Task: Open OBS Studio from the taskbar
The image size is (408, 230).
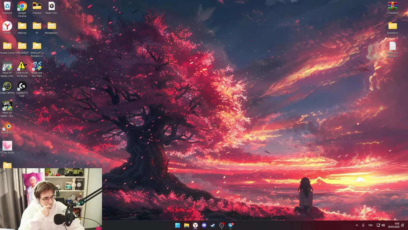Action: click(x=222, y=225)
